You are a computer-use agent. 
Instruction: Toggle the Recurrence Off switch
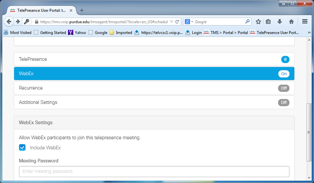coord(284,88)
